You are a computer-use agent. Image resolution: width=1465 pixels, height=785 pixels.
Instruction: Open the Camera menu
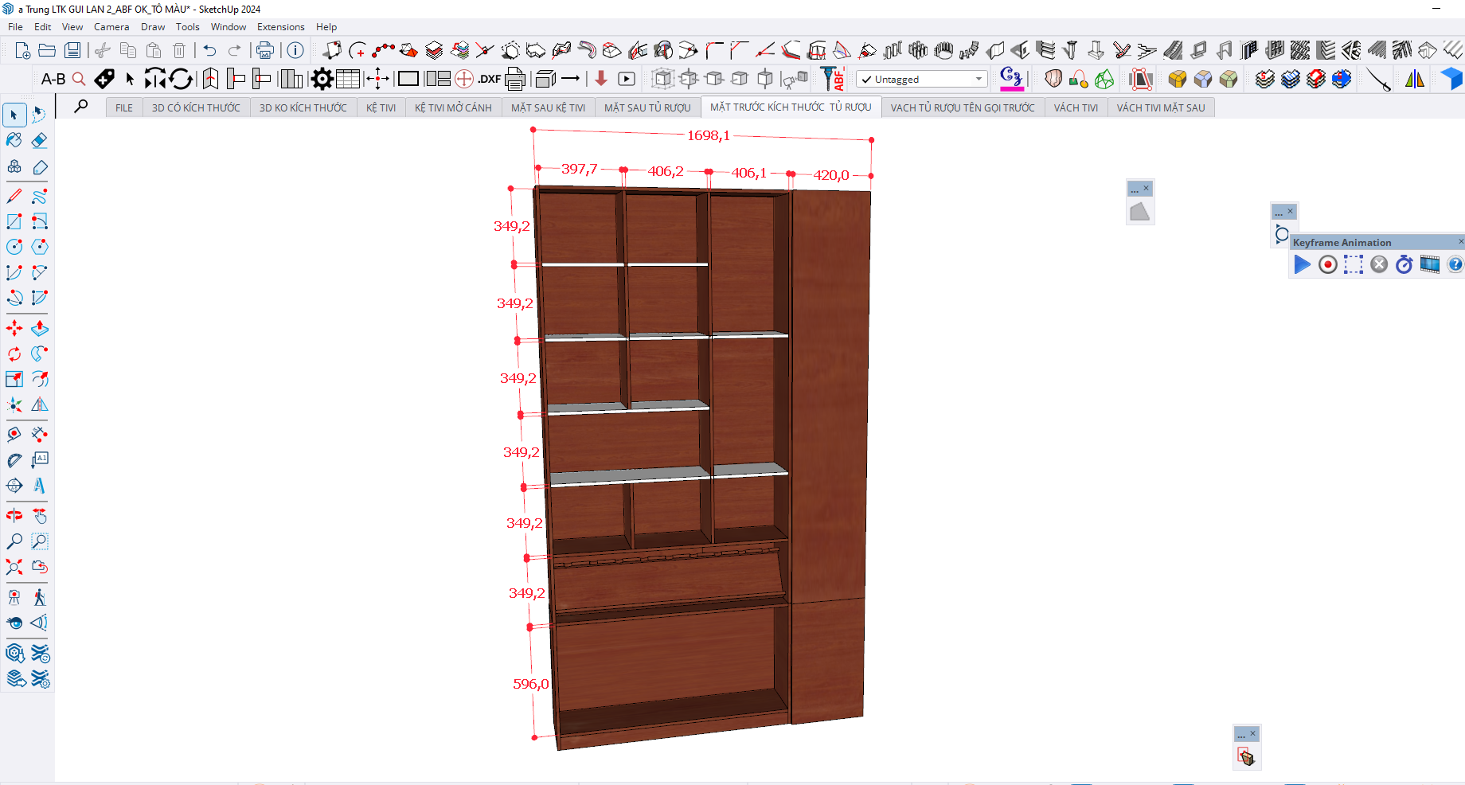tap(111, 27)
